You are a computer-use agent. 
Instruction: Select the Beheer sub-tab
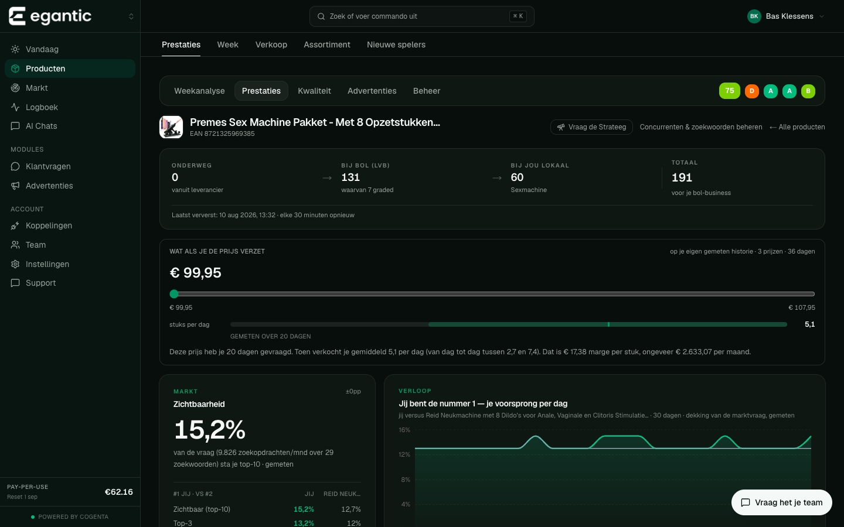click(427, 91)
